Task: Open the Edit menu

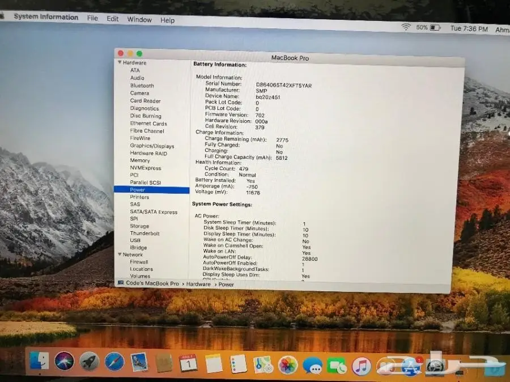Action: (x=113, y=19)
